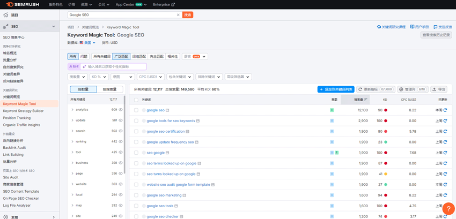Switch groups to 按搜索量 by volume
The width and height of the screenshot is (456, 219).
click(109, 89)
